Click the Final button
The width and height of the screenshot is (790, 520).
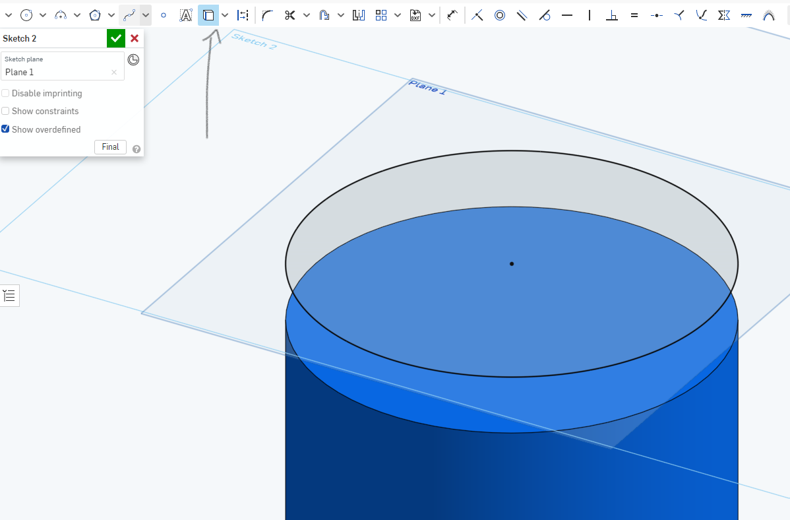tap(110, 146)
